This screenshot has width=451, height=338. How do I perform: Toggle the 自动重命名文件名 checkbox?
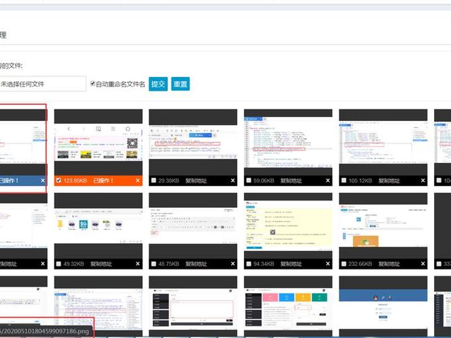[92, 83]
